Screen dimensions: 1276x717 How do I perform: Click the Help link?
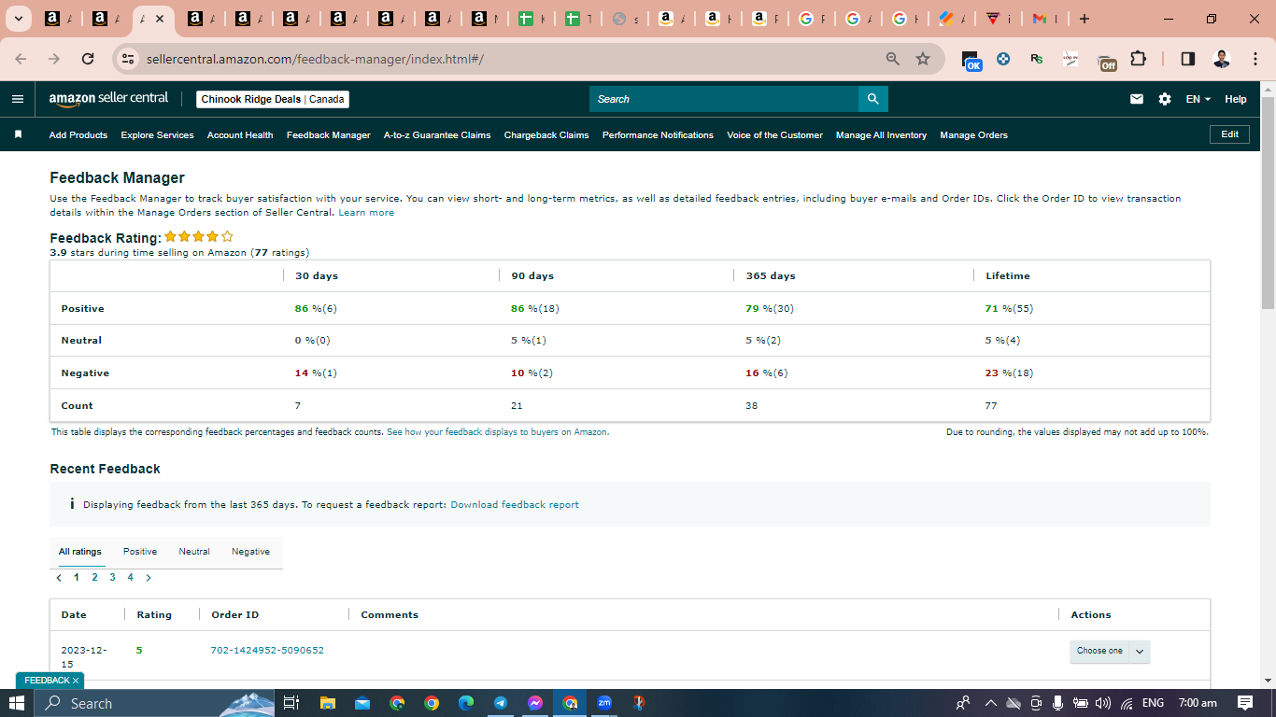(1236, 99)
